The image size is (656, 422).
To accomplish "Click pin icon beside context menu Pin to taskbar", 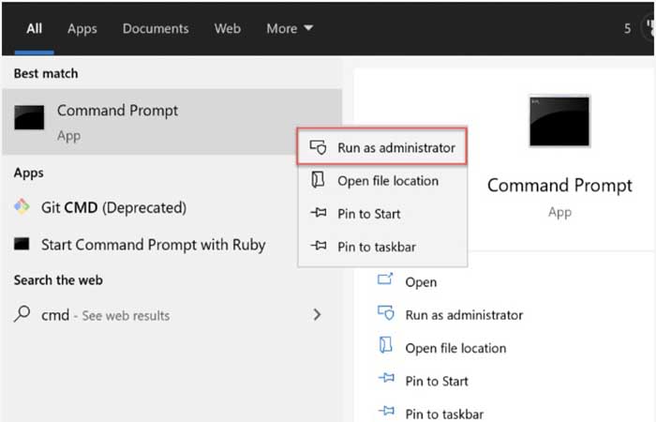I will point(319,246).
